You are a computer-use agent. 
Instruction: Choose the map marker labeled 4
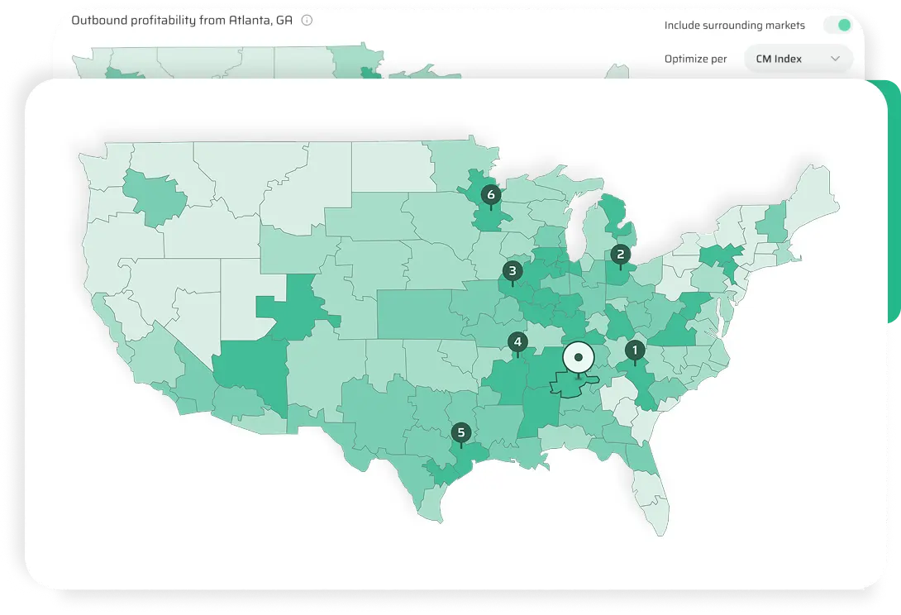517,342
